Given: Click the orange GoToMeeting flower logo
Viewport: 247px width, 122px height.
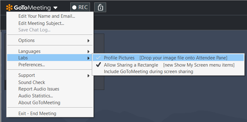Looking at the screenshot, I should 9,7.
